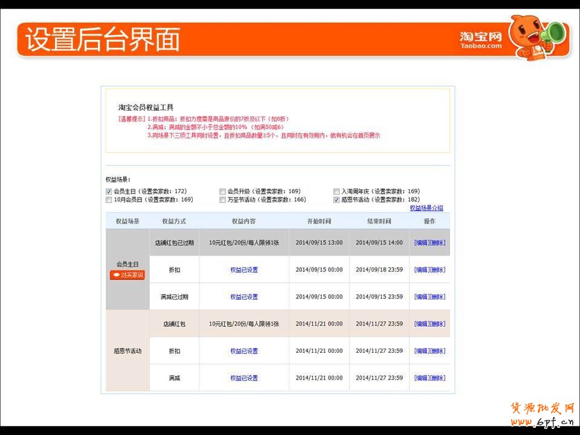Click 编辑 for 店铺红包已过期 row
580x435 pixels.
point(422,242)
